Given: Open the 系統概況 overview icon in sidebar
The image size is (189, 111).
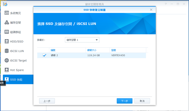Looking at the screenshot, I should coord(6,13).
